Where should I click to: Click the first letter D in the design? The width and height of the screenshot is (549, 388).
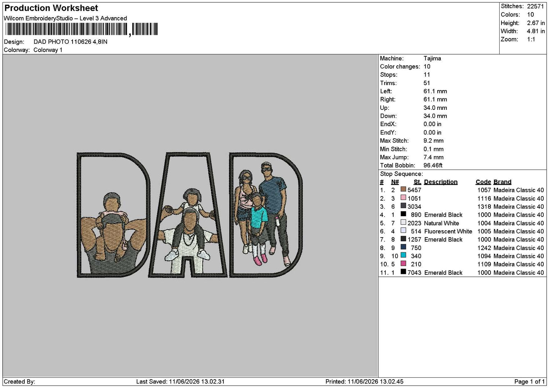click(x=113, y=215)
